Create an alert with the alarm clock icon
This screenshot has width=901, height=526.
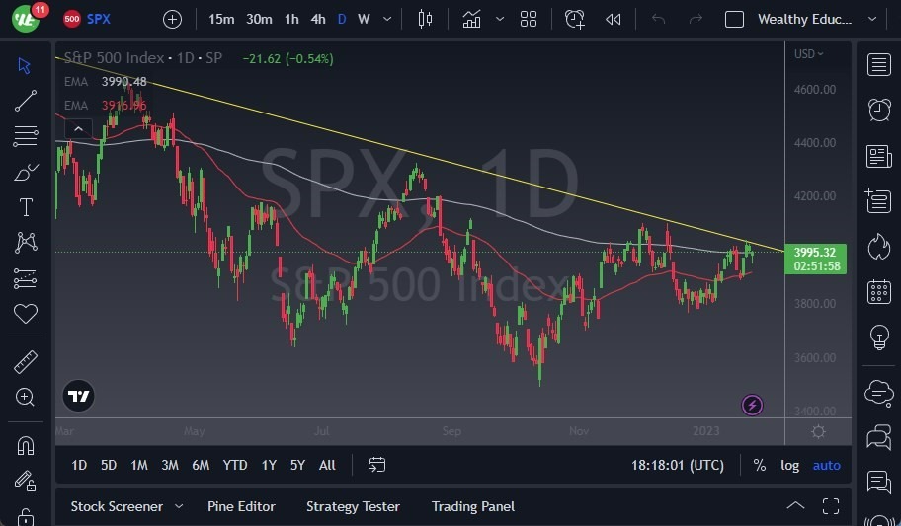tap(575, 19)
